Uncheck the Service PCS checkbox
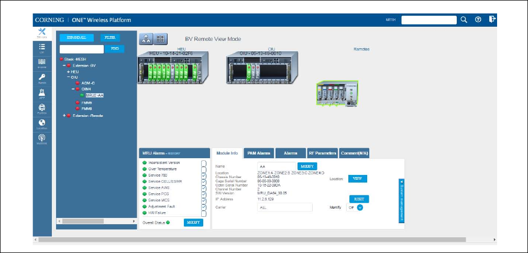Viewport: 528px width, 253px height. pos(204,194)
